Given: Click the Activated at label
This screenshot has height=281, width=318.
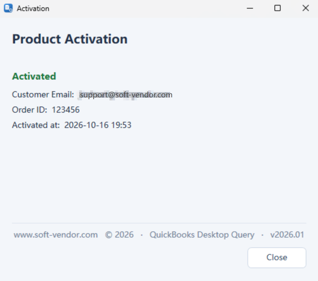Looking at the screenshot, I should (x=36, y=125).
